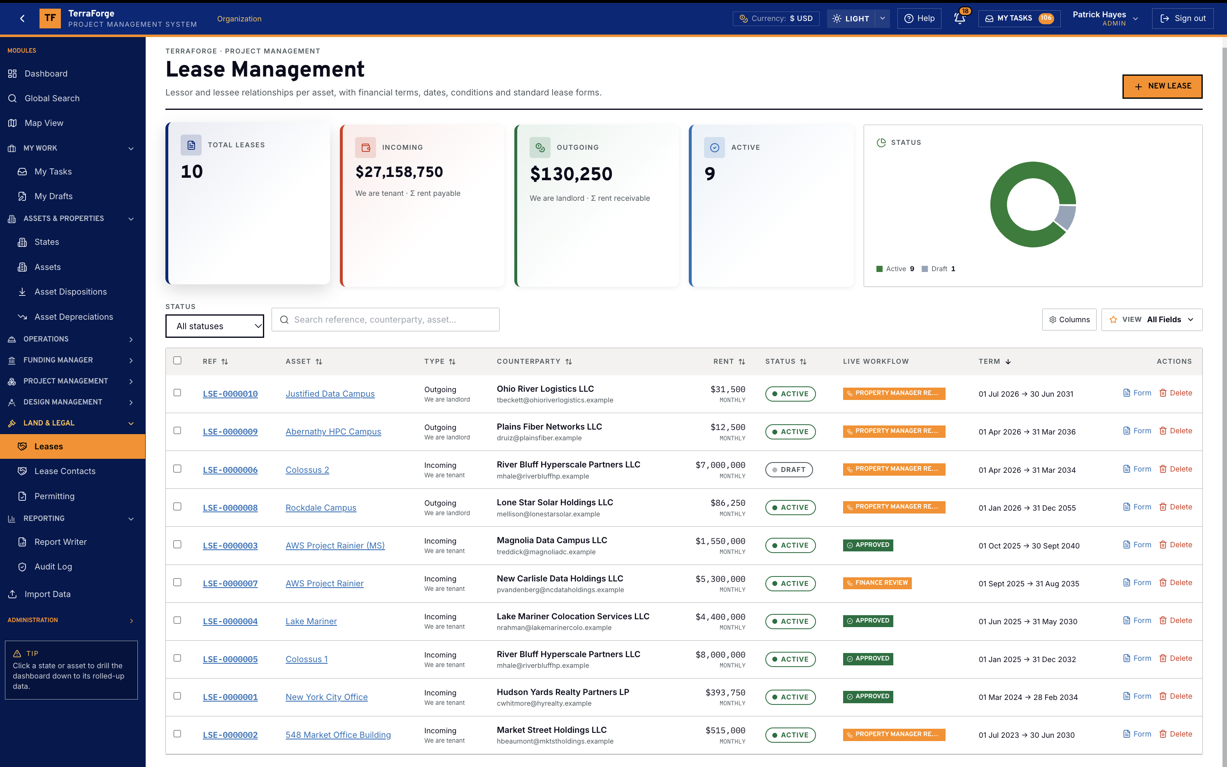The image size is (1227, 767).
Task: Click the Dashboard grid icon in sidebar
Action: (13, 74)
